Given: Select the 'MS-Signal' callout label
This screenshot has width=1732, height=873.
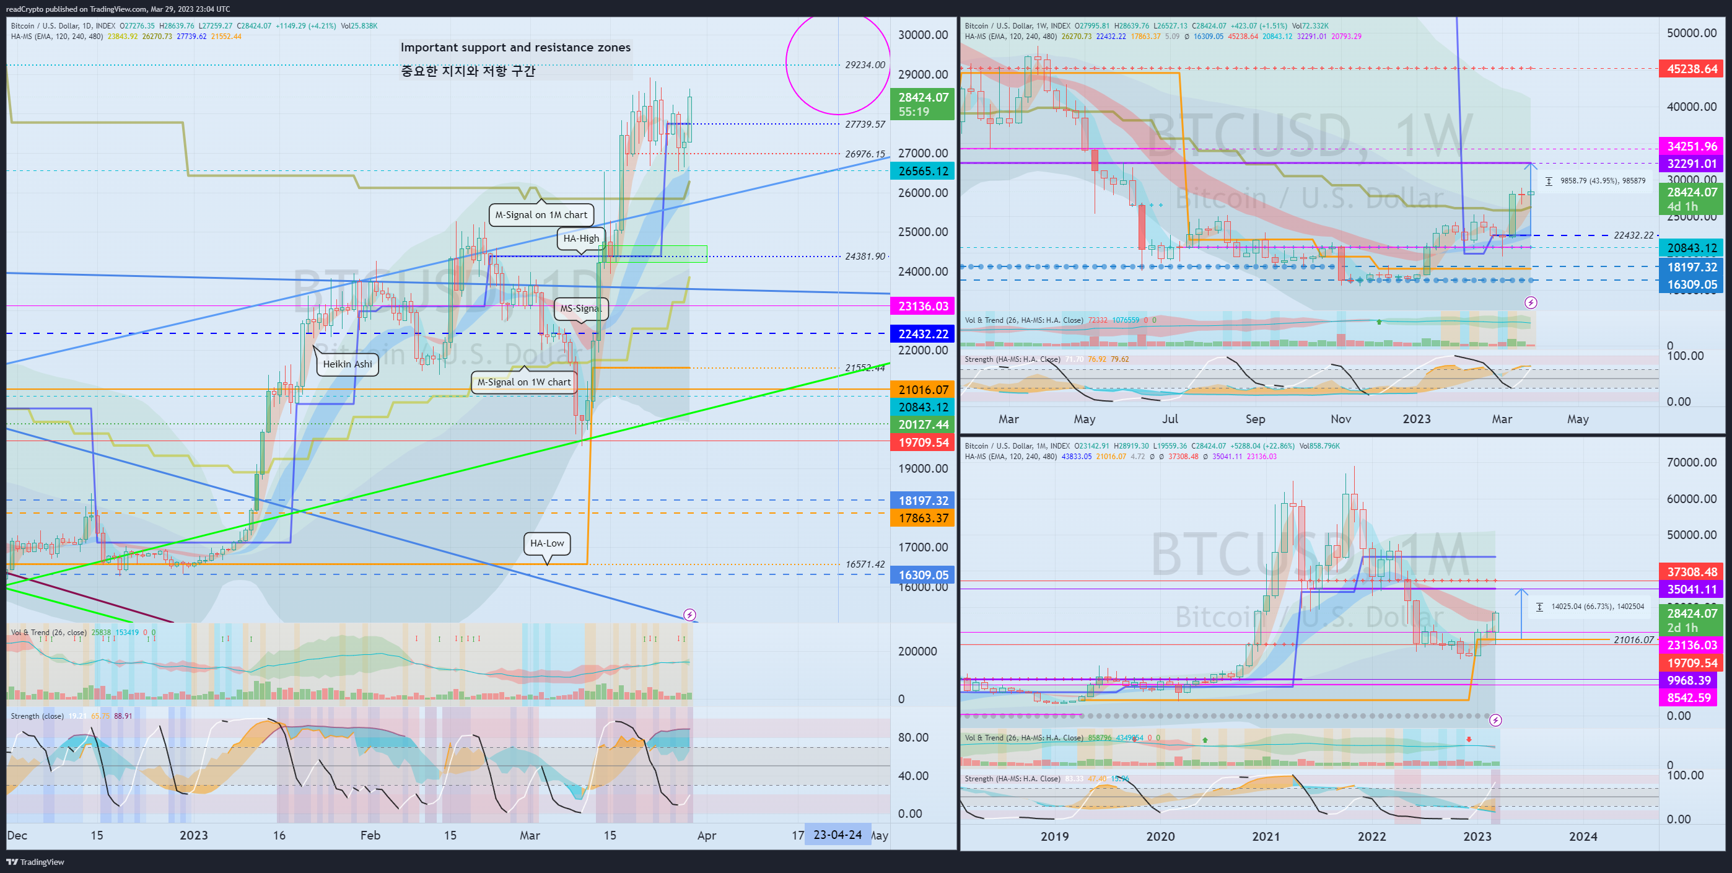Looking at the screenshot, I should click(580, 309).
